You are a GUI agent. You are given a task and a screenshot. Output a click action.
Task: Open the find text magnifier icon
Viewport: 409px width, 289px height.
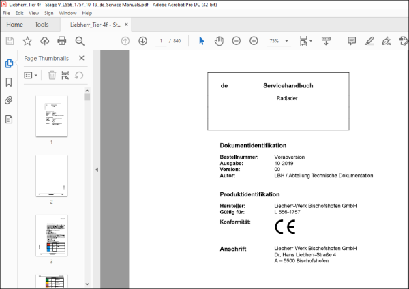(80, 41)
